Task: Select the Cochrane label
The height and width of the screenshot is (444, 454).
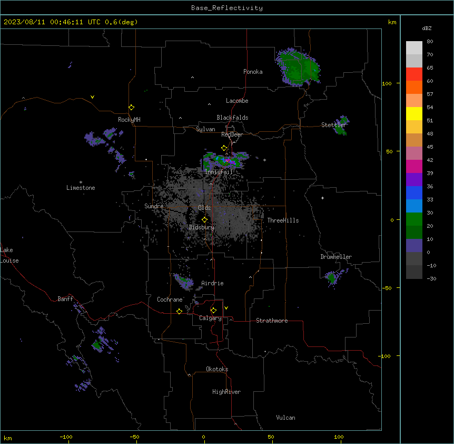Action: [170, 300]
